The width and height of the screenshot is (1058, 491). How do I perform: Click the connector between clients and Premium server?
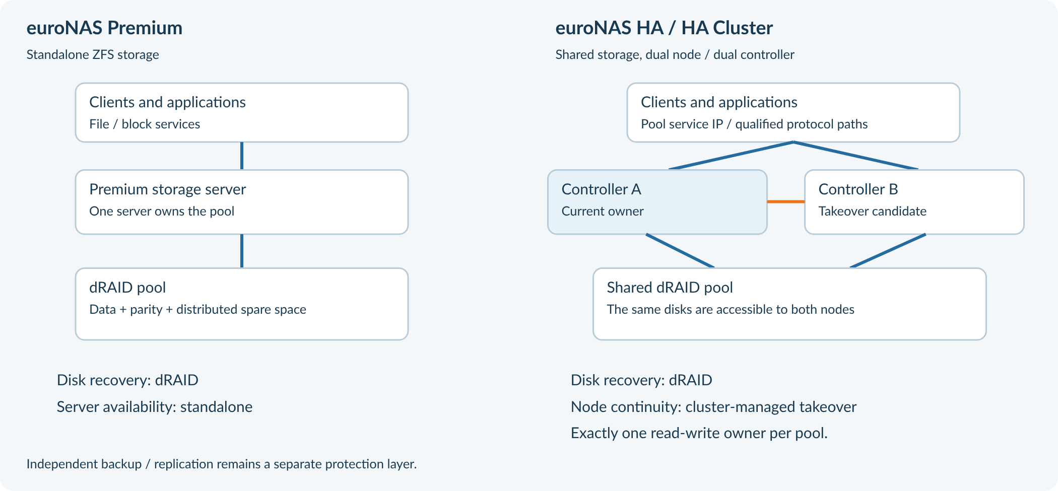tap(242, 156)
